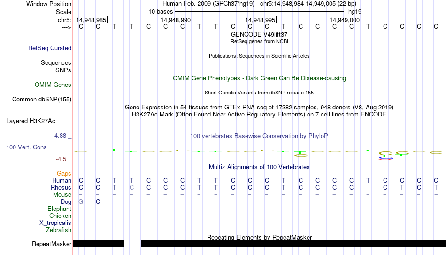The height and width of the screenshot is (255, 446).
Task: Select the Human species row label
Action: (62, 181)
